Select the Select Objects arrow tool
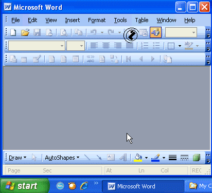The image size is (212, 193). (x=34, y=158)
